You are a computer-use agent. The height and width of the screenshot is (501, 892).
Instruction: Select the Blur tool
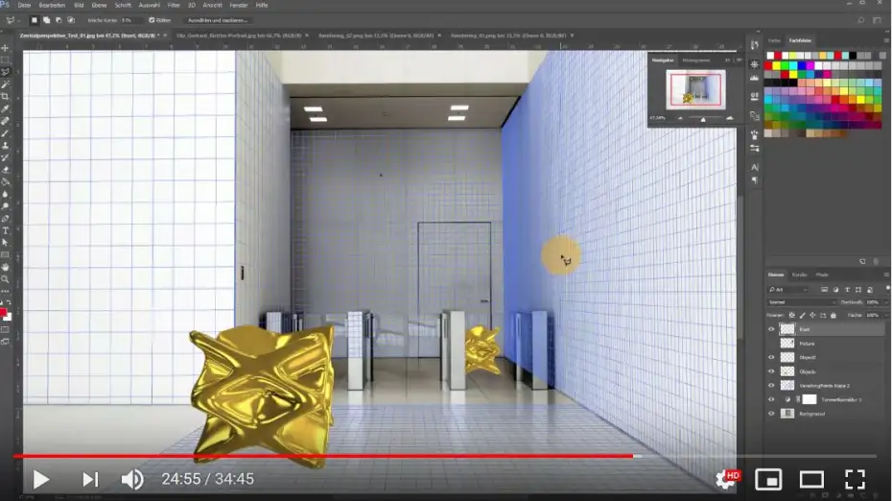point(5,194)
